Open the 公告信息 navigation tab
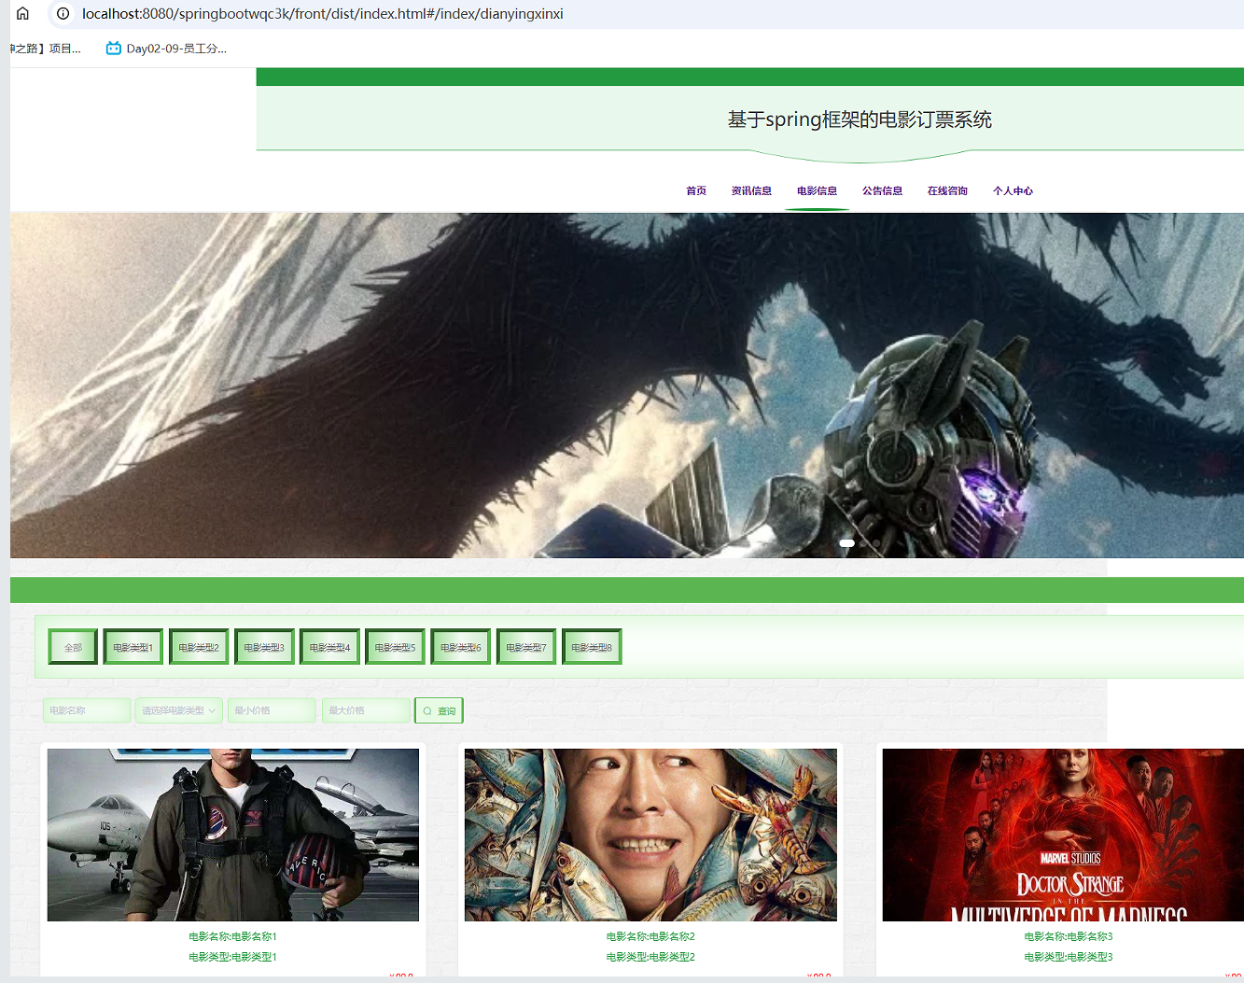The height and width of the screenshot is (983, 1244). point(882,190)
